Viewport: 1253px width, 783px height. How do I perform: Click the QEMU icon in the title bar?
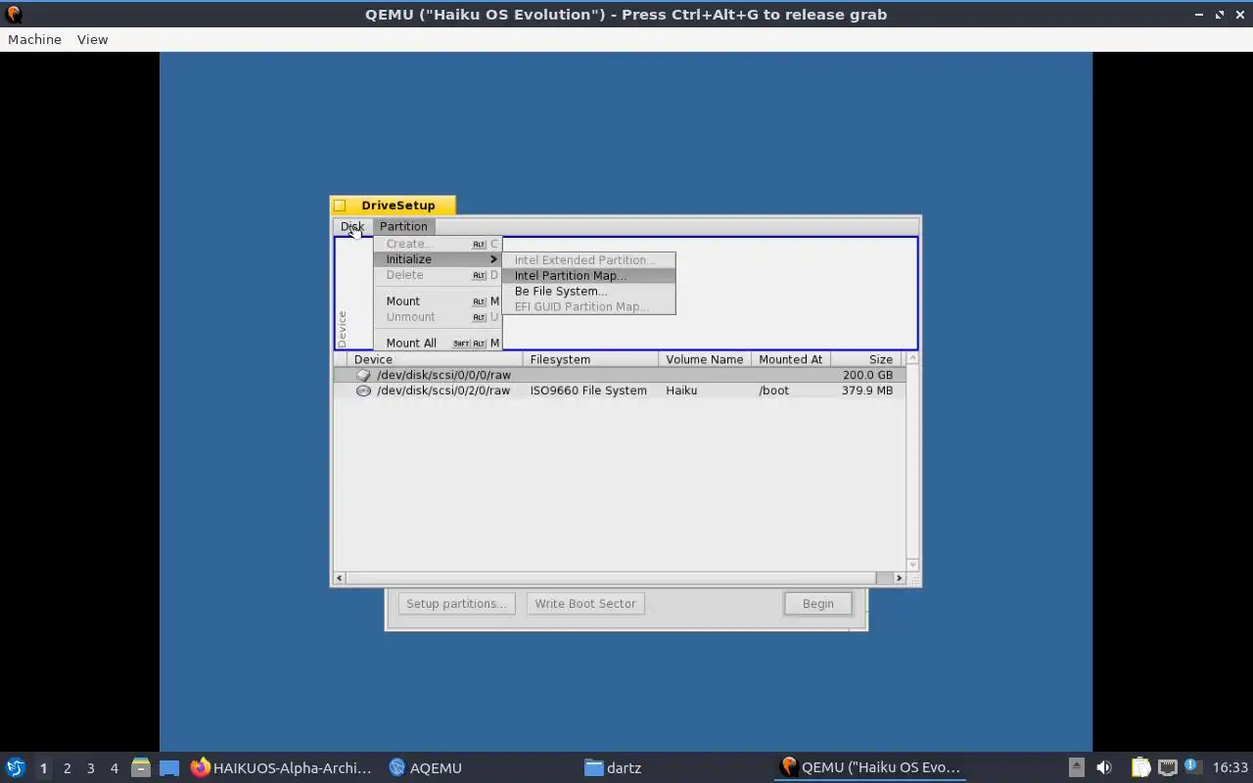point(13,15)
